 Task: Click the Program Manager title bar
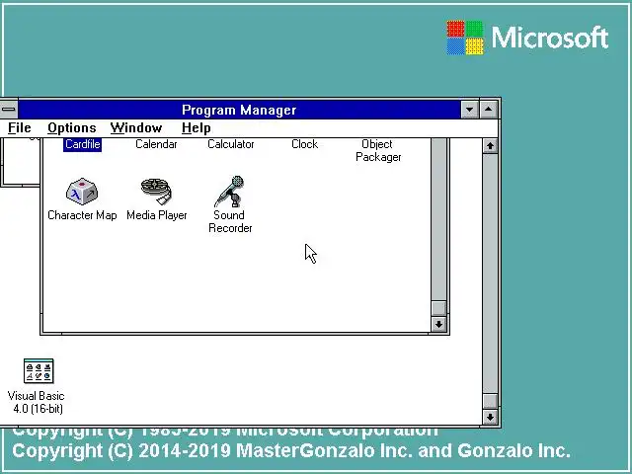(239, 110)
